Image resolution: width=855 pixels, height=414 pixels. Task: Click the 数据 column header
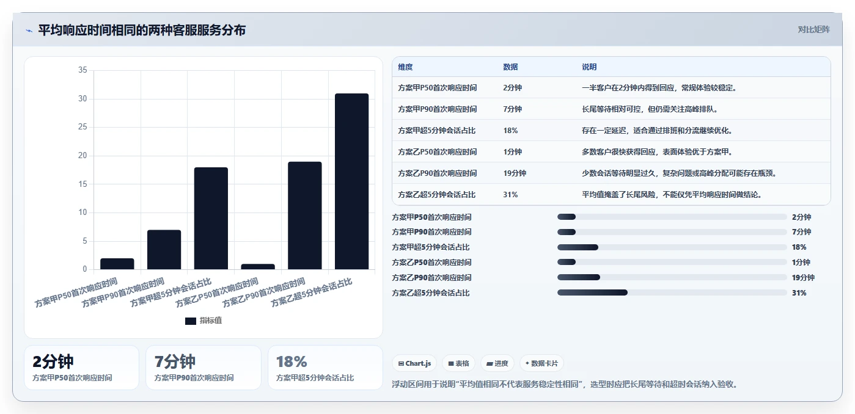510,67
